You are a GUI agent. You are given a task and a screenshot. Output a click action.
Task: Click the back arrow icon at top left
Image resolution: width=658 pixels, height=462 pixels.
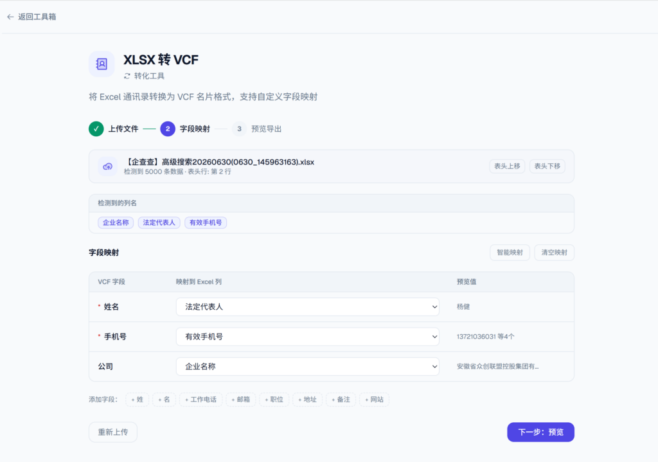point(10,17)
